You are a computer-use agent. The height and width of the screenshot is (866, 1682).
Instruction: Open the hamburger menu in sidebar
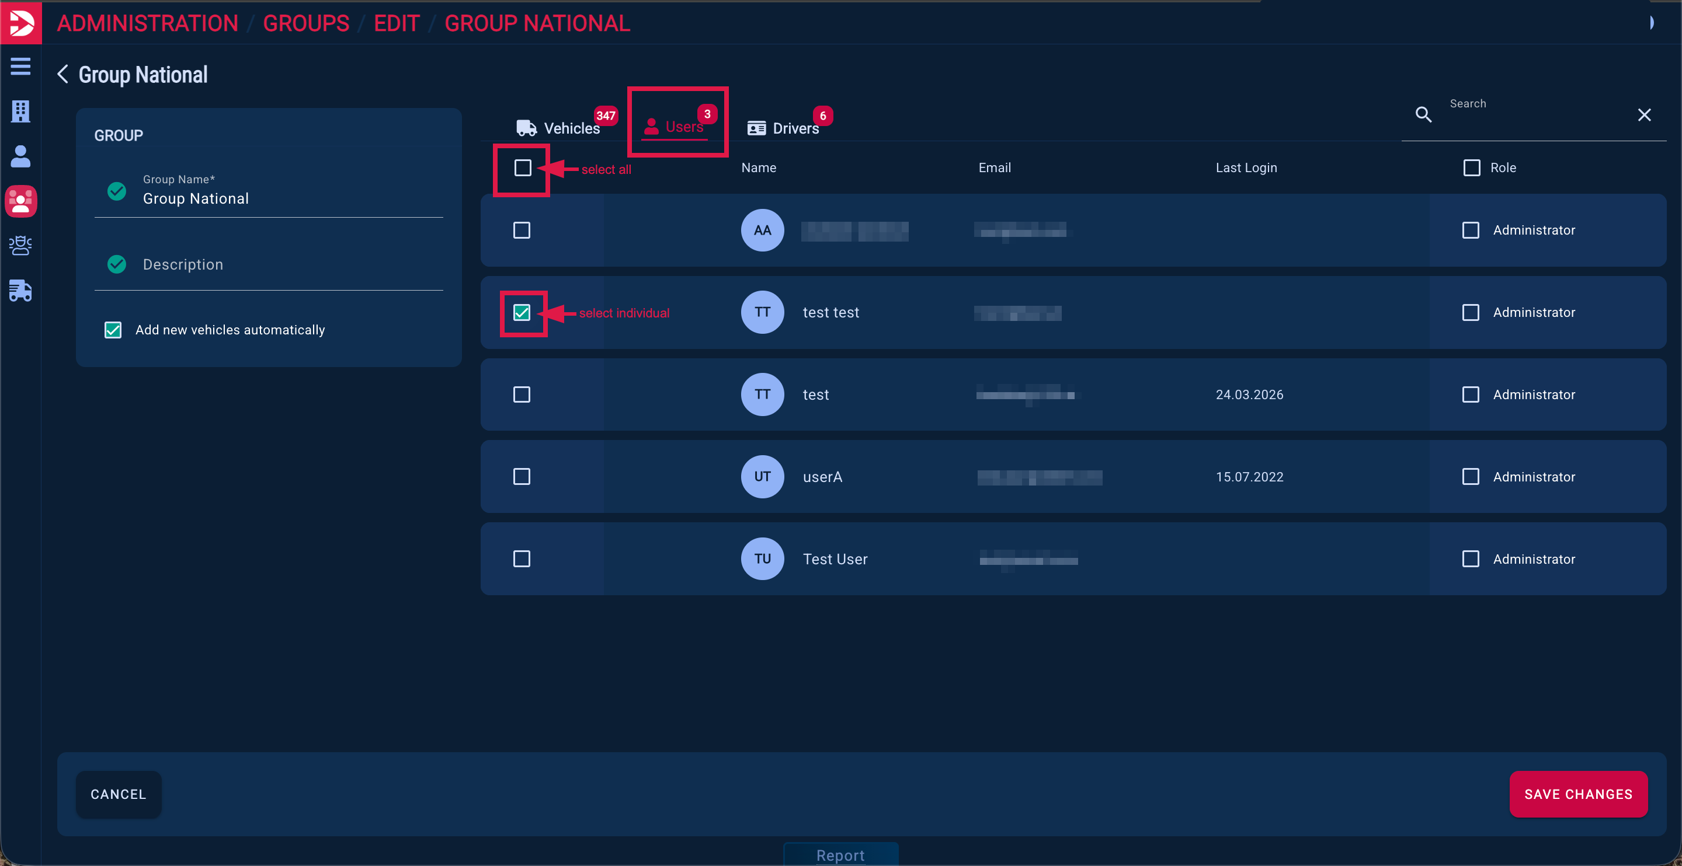coord(21,66)
